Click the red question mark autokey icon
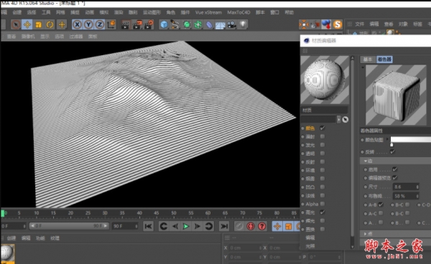 point(261,226)
